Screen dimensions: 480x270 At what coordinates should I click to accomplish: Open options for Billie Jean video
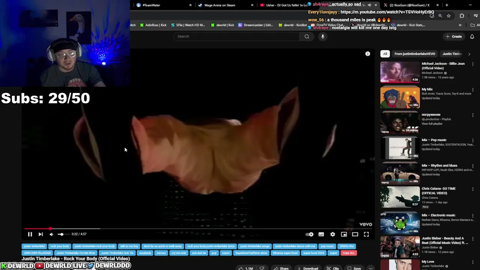click(x=473, y=64)
